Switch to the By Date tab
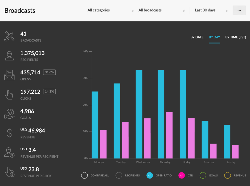Viewport: 250px width, 186px height. pos(197,37)
